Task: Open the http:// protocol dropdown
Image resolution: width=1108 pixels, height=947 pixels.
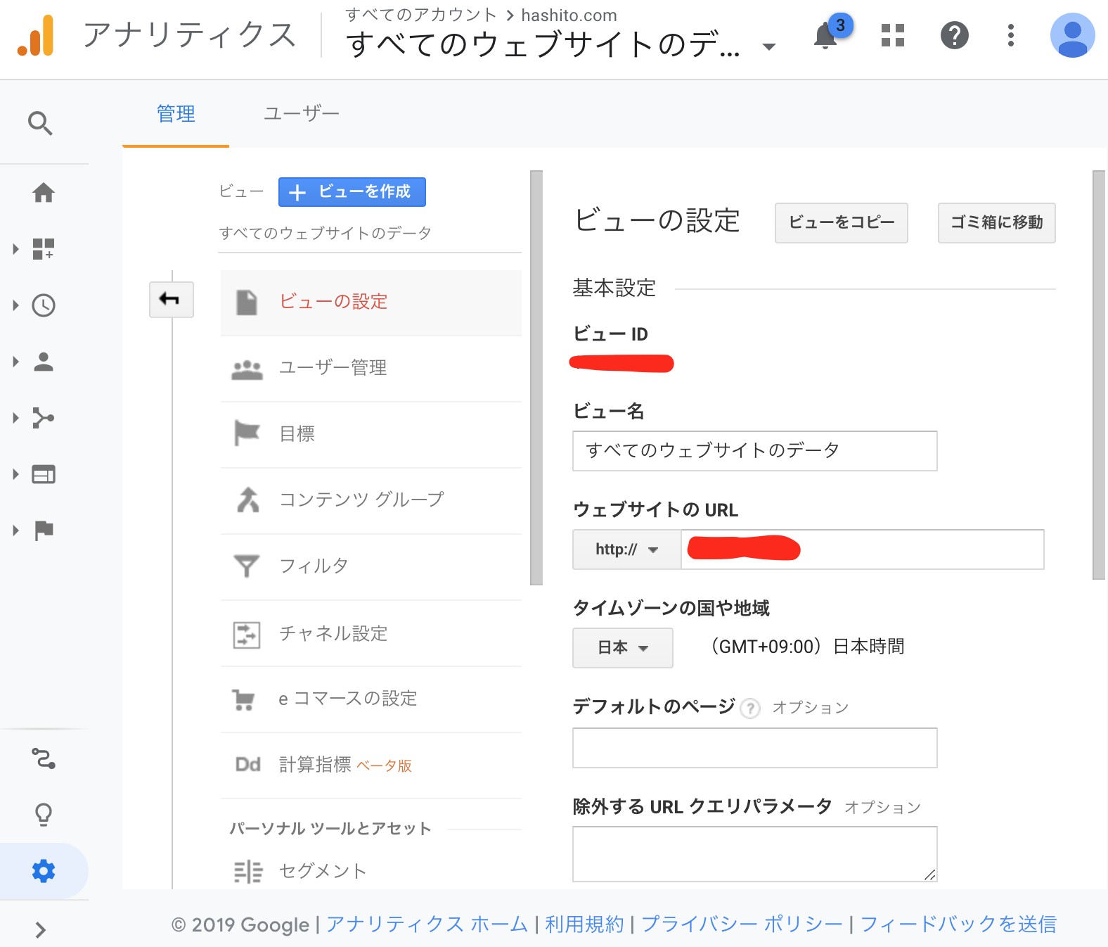Action: 626,549
